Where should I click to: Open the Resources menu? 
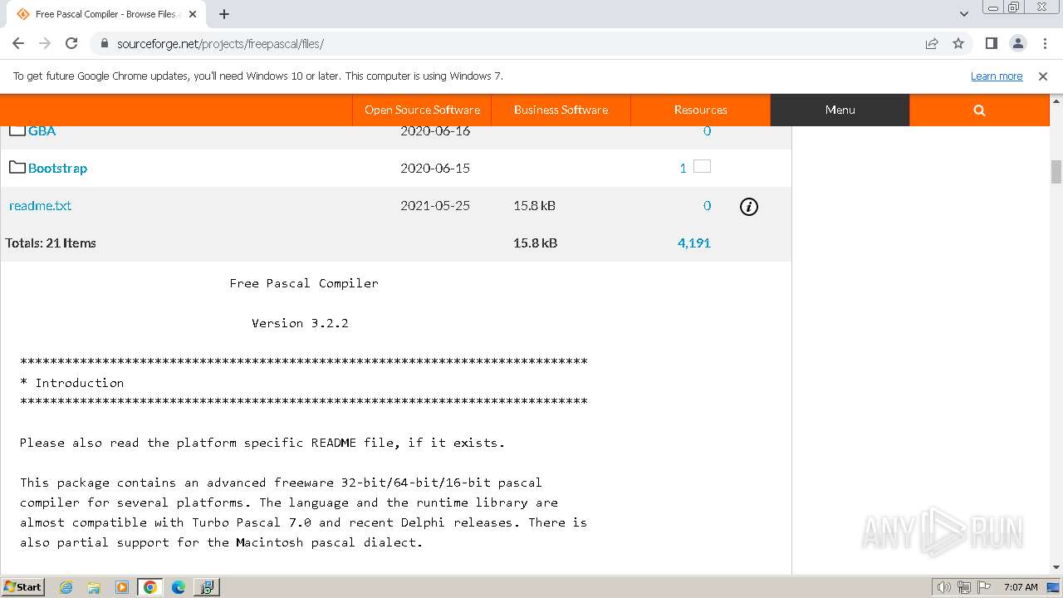click(700, 110)
